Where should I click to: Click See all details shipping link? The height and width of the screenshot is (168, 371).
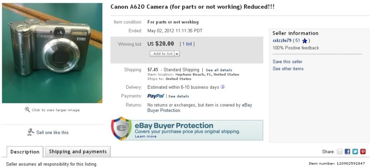(219, 70)
